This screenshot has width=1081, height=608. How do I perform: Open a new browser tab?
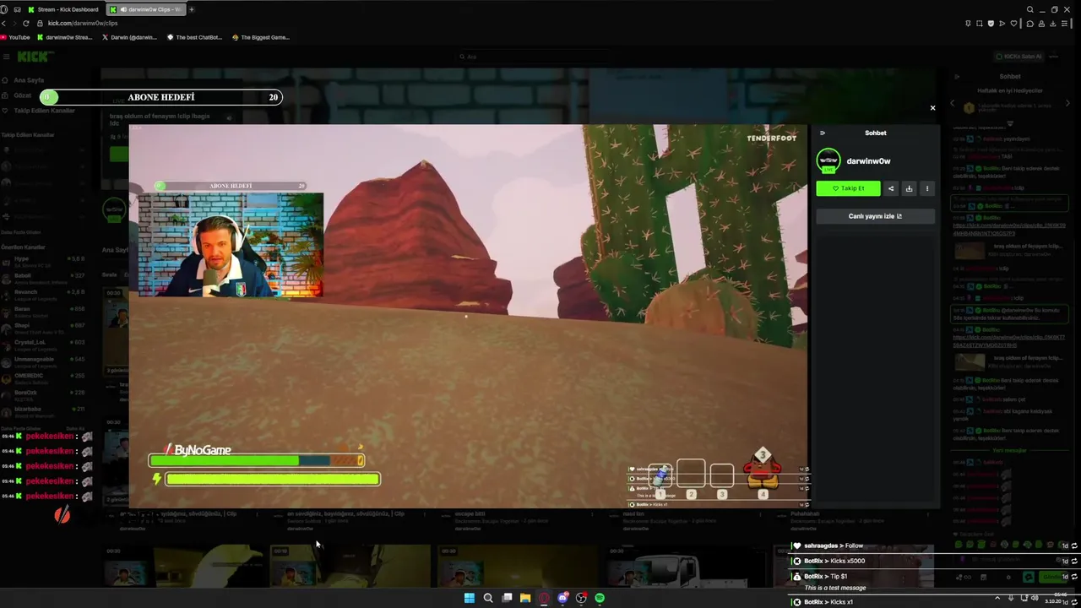click(x=192, y=9)
